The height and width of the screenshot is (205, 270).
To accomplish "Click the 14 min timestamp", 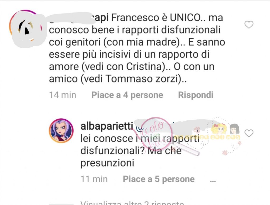I will tap(62, 95).
